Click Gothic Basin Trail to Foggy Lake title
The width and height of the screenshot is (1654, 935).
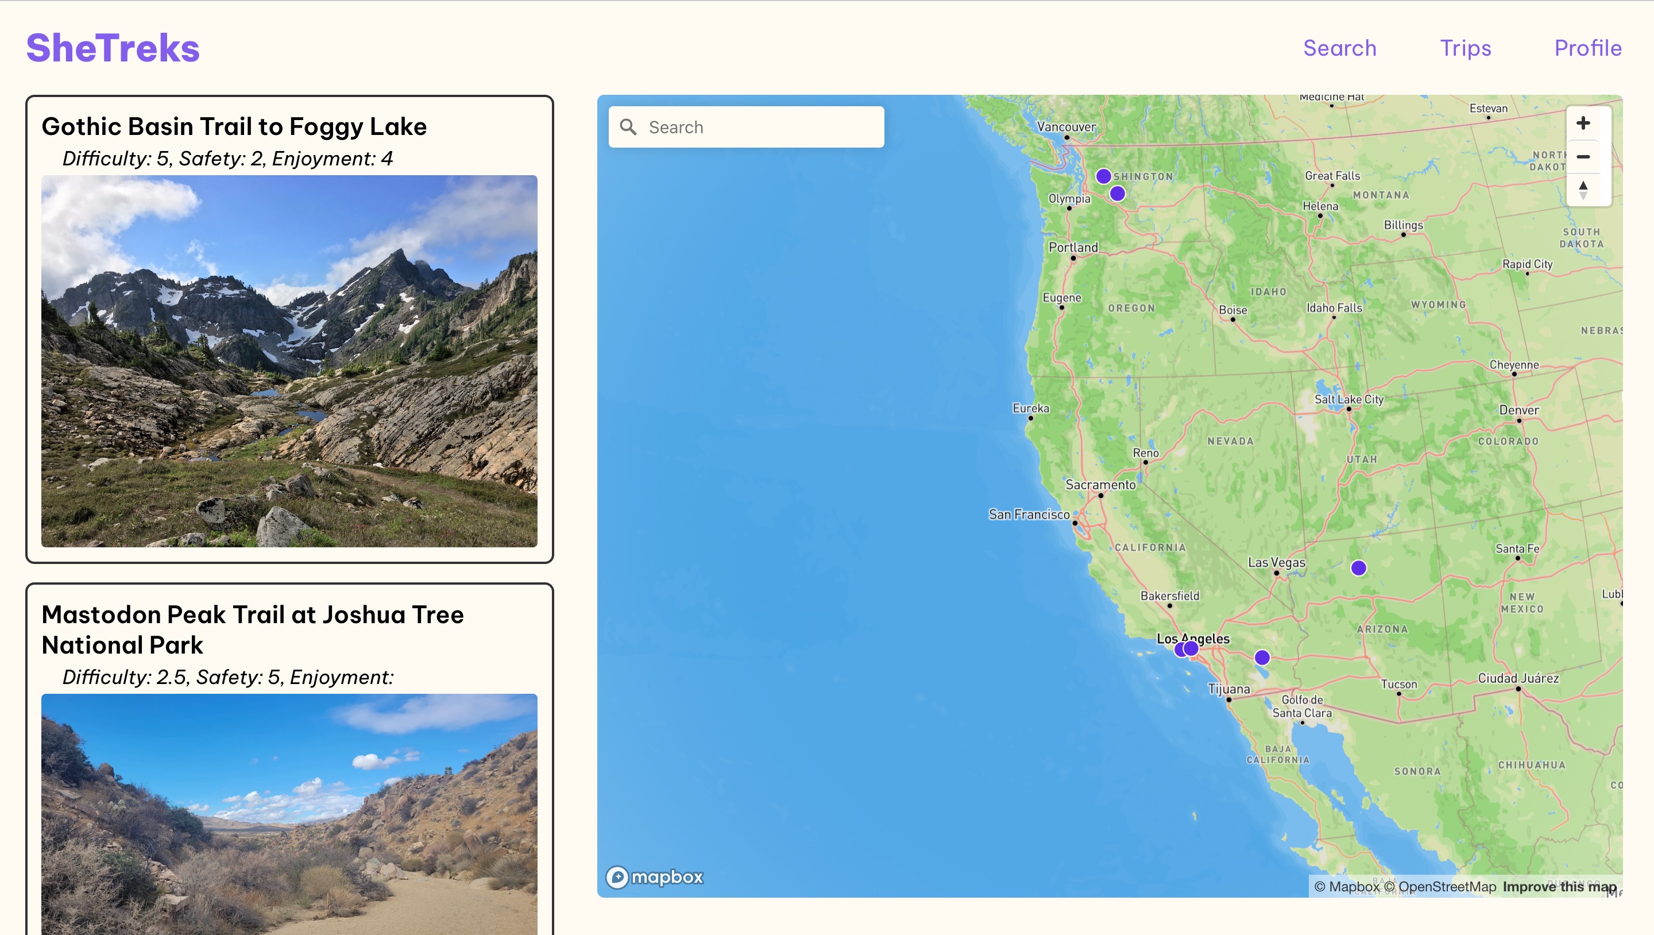coord(234,126)
